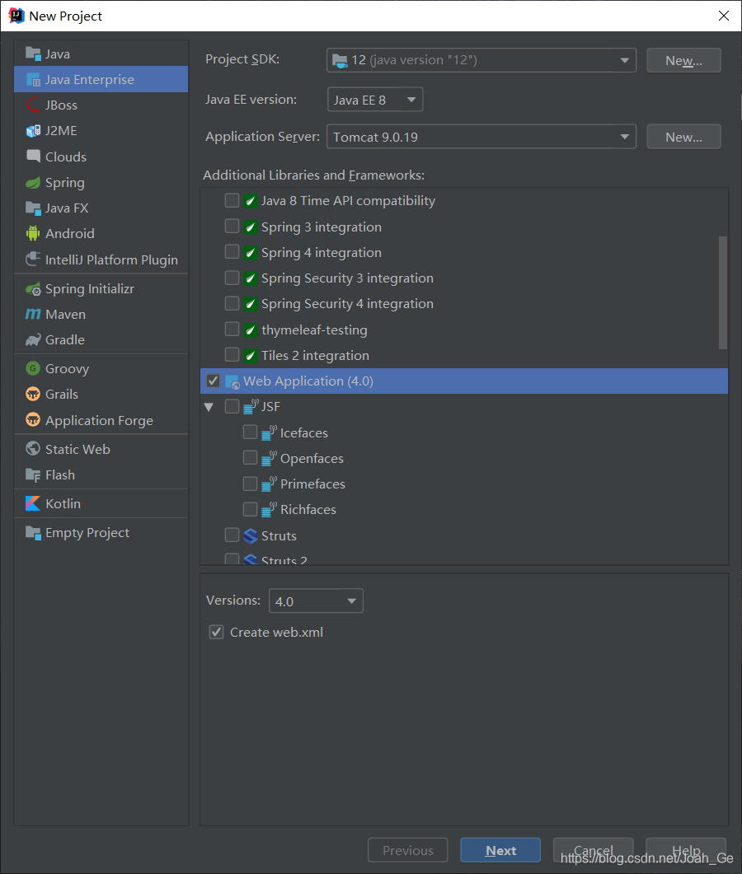This screenshot has height=874, width=742.
Task: Open the Project SDK dropdown
Action: pyautogui.click(x=481, y=59)
